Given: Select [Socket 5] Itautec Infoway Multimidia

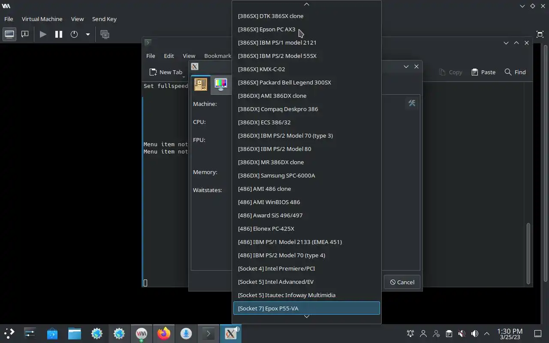Looking at the screenshot, I should tap(307, 295).
